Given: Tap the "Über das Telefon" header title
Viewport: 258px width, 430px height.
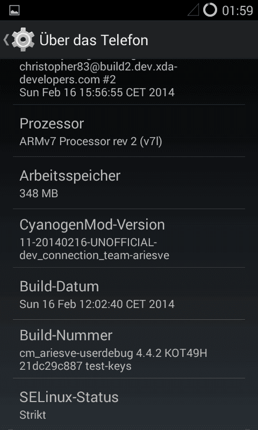Looking at the screenshot, I should pos(94,40).
